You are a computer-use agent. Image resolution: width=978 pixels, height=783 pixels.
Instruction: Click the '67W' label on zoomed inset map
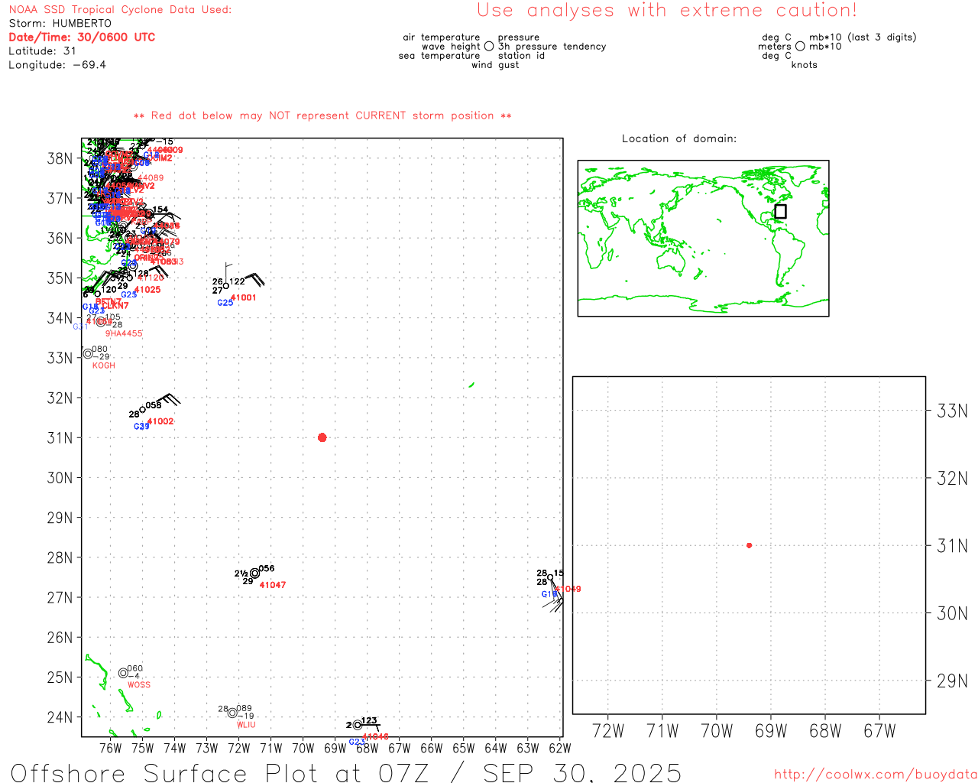(x=879, y=731)
